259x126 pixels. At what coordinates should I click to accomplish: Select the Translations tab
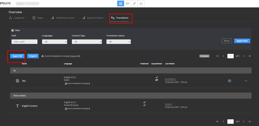click(120, 18)
